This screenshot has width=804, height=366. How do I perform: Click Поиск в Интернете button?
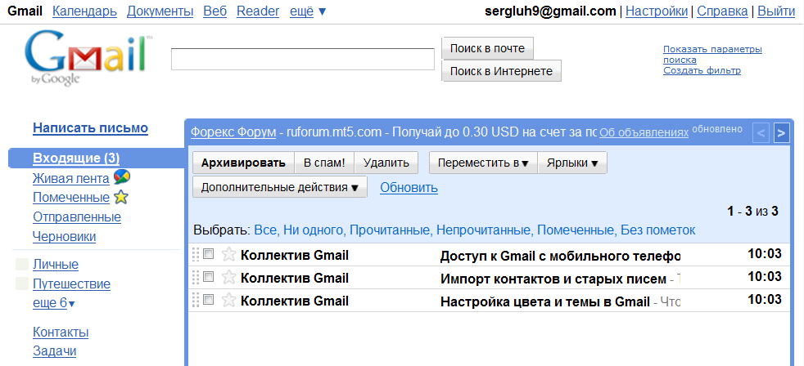click(x=501, y=71)
